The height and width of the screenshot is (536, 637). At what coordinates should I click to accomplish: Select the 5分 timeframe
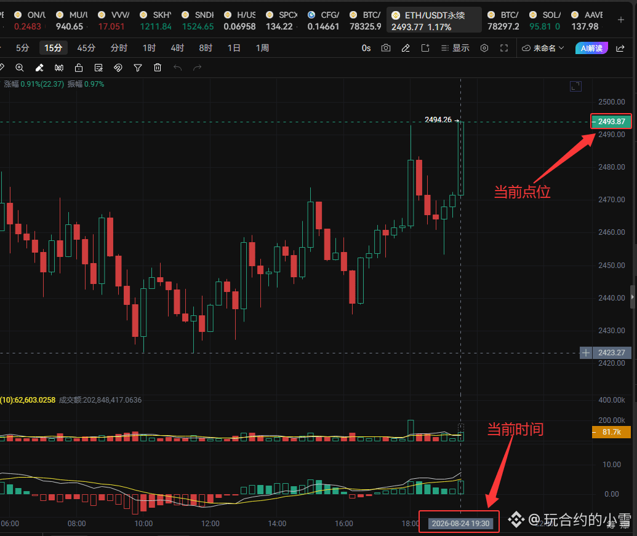[22, 48]
